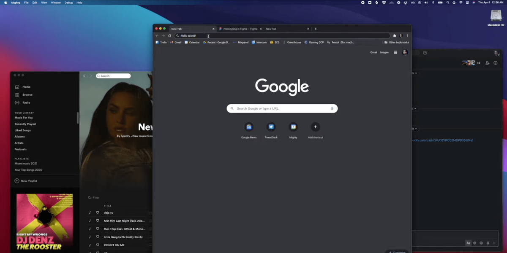Heart the track Run It Up
This screenshot has width=507, height=253.
(98, 229)
